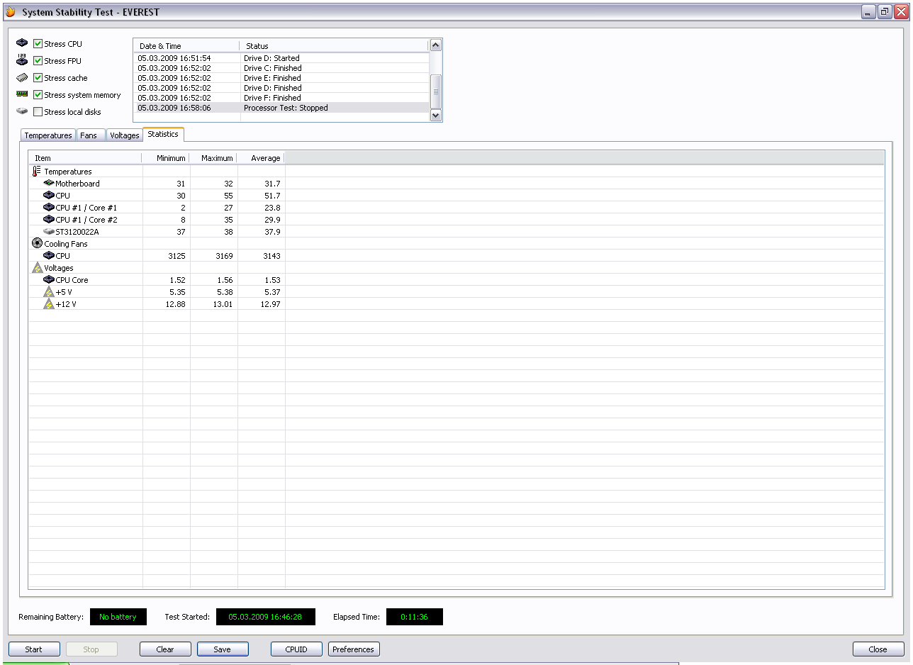Click the memory module icon beside Stress system memory
The image size is (913, 665).
22,94
